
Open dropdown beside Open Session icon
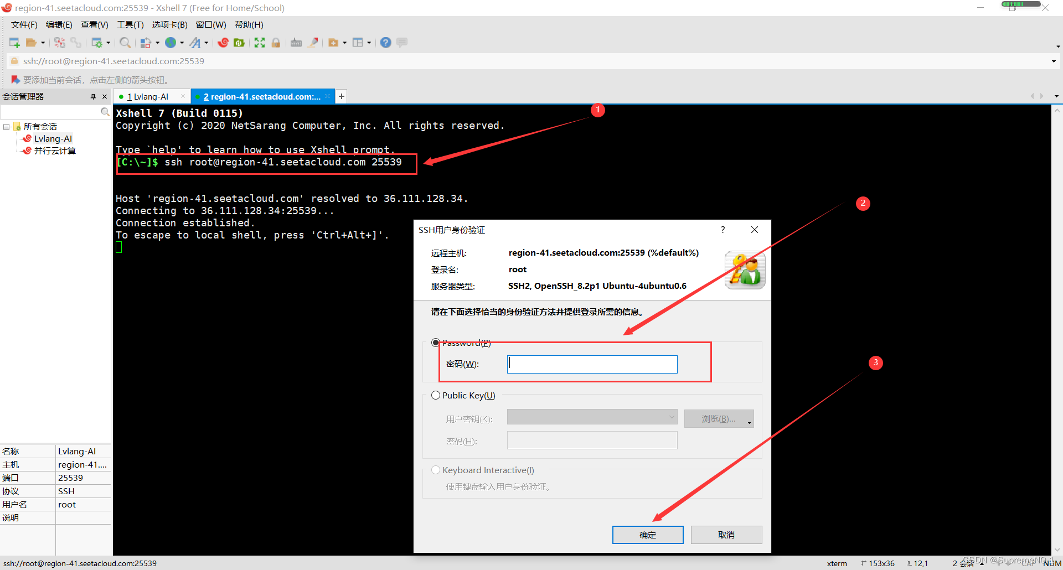43,43
